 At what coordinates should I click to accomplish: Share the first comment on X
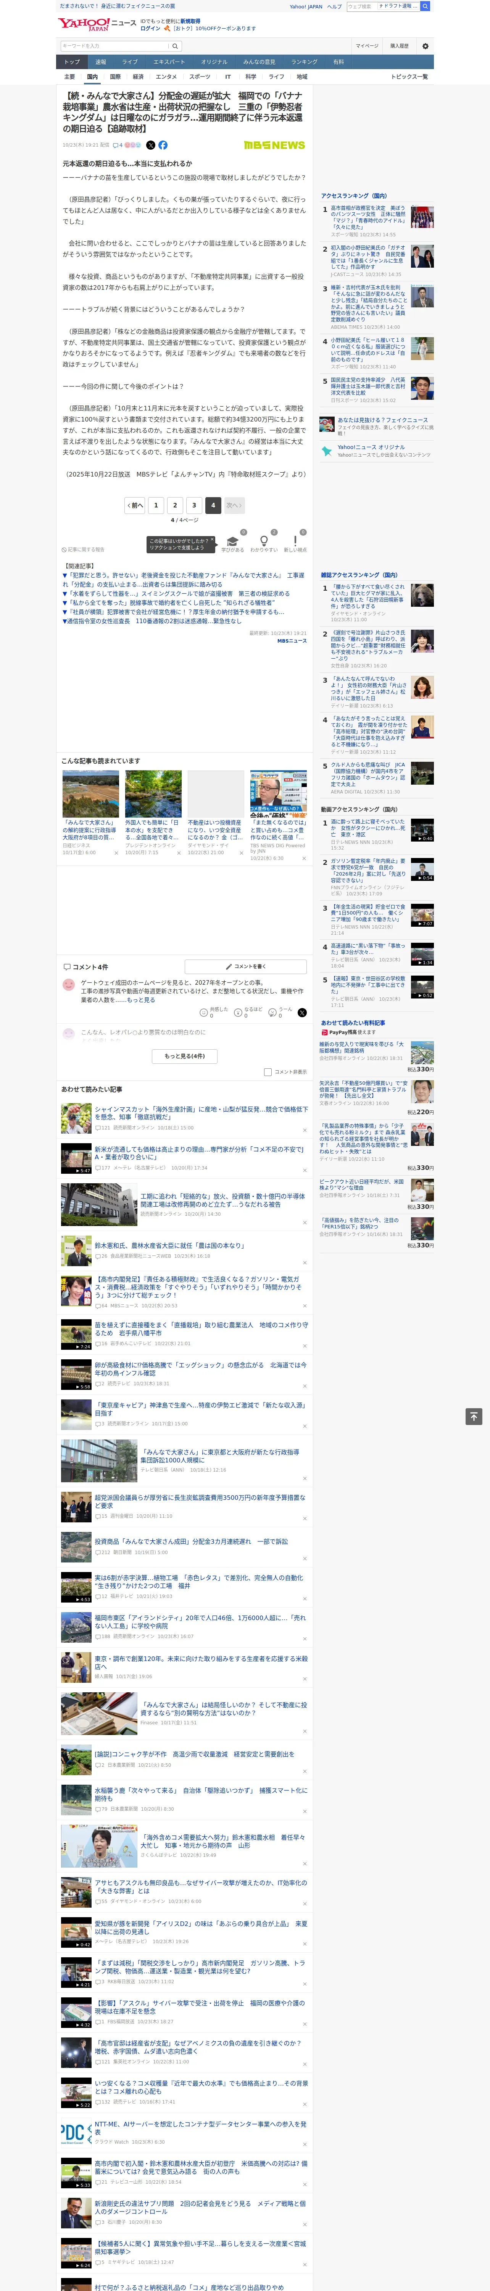pos(302,1012)
